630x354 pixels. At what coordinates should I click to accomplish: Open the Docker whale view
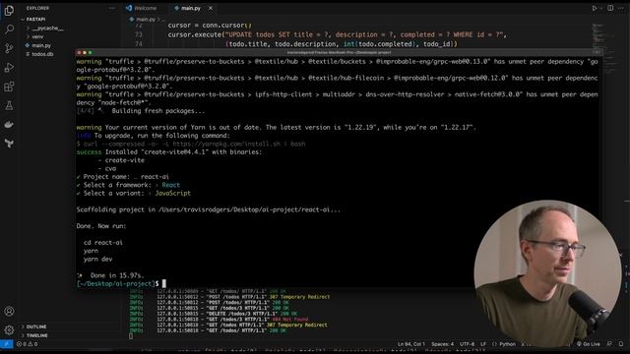[x=9, y=125]
